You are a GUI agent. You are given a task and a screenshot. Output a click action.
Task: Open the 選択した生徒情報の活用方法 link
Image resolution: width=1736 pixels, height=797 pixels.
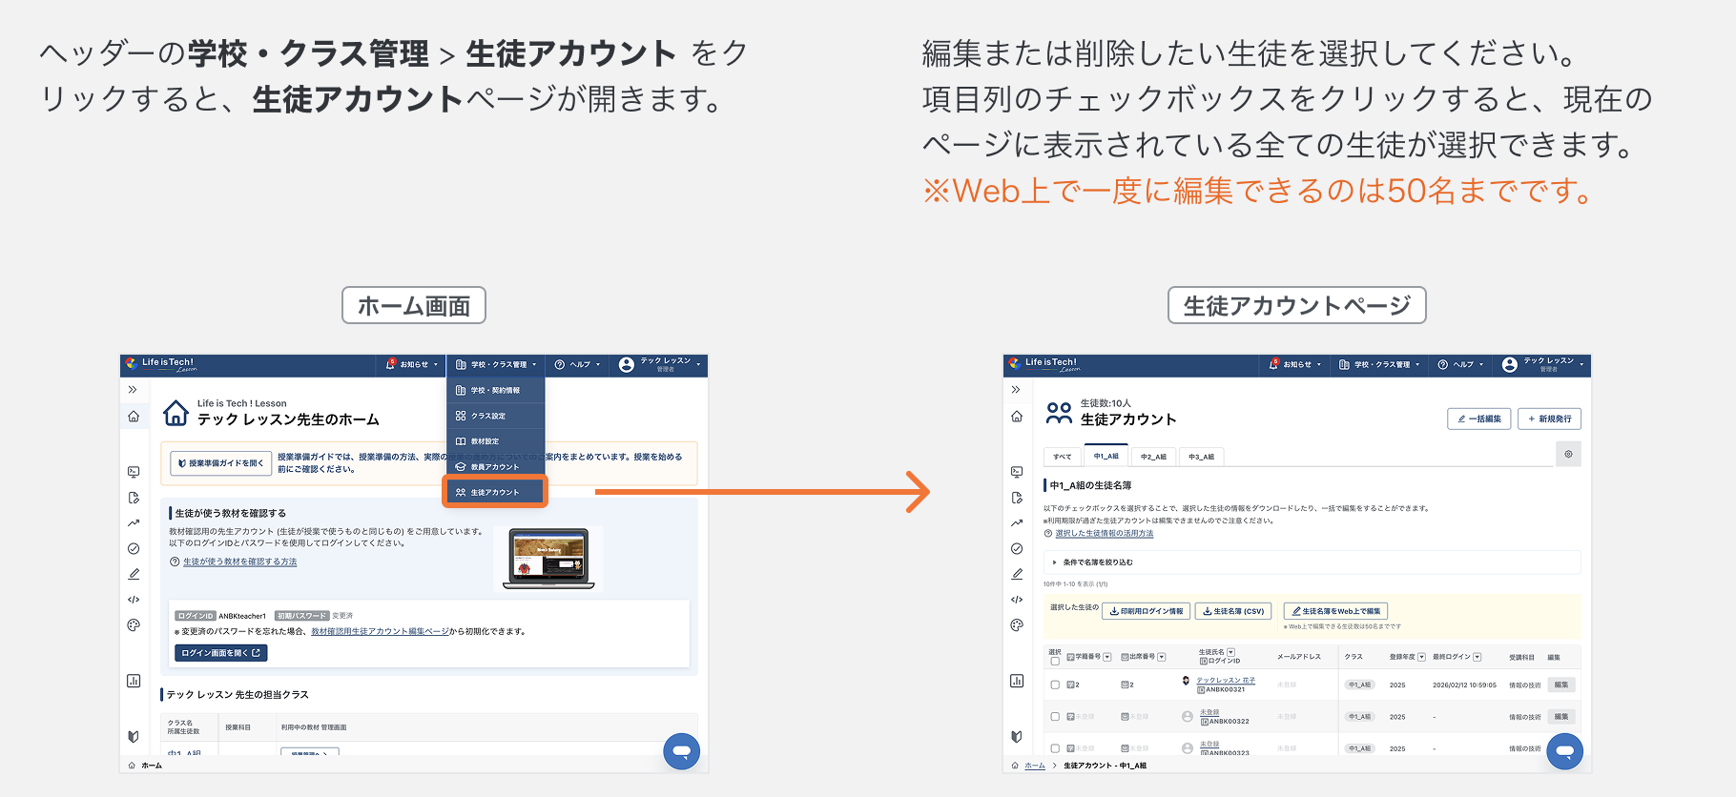pos(1104,534)
